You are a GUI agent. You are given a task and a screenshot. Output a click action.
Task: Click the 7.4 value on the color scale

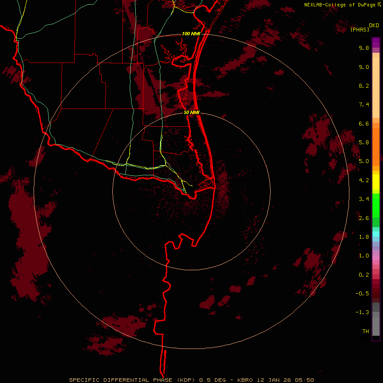tap(364, 105)
